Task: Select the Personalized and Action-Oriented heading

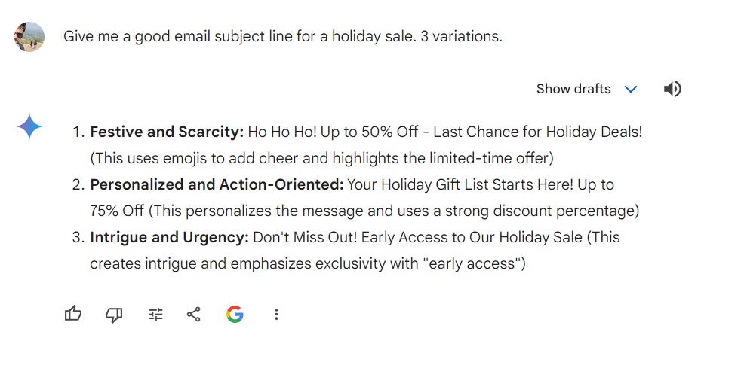Action: [x=217, y=184]
